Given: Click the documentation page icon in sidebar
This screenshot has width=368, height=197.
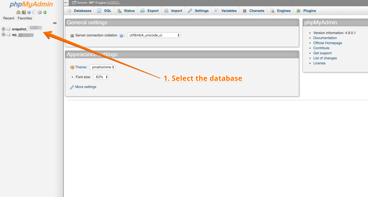Looking at the screenshot, I should (x=34, y=12).
